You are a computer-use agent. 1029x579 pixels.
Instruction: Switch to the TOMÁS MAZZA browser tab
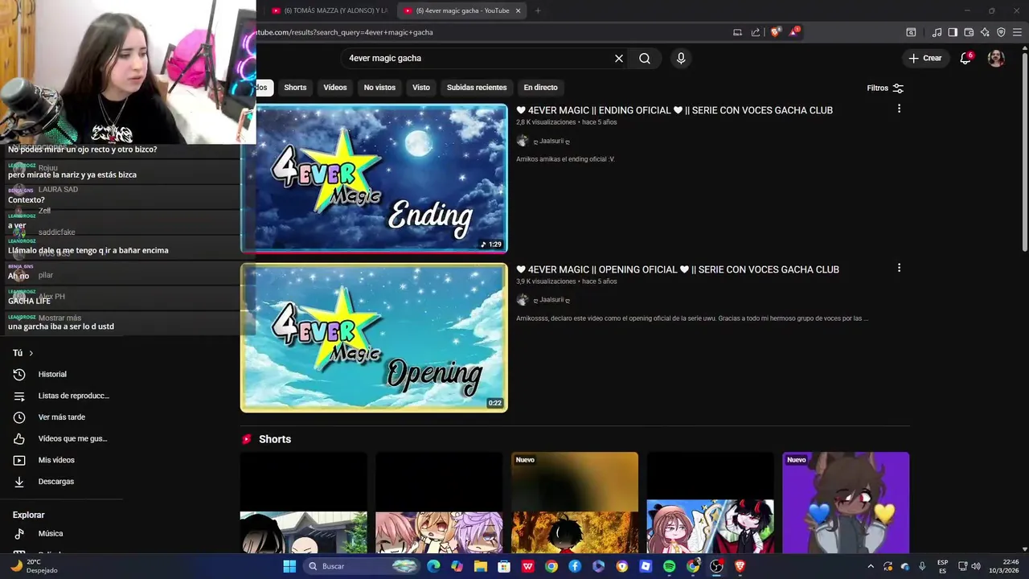[x=329, y=10]
